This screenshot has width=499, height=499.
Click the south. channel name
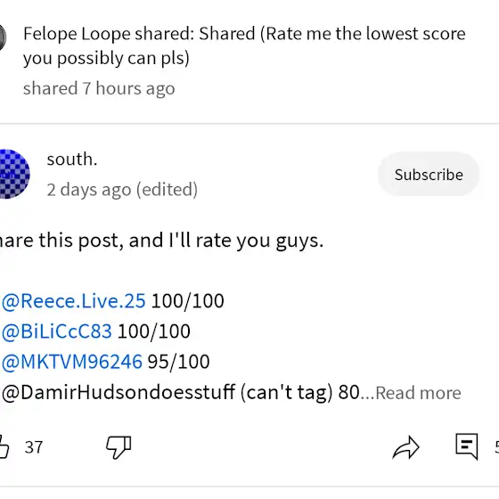[x=72, y=160]
